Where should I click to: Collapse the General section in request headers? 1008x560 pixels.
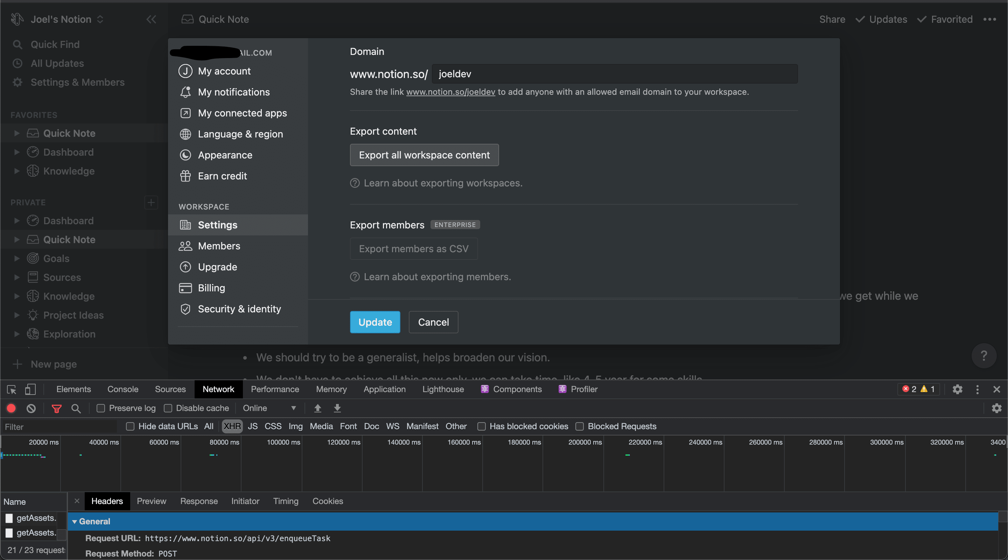pos(75,521)
